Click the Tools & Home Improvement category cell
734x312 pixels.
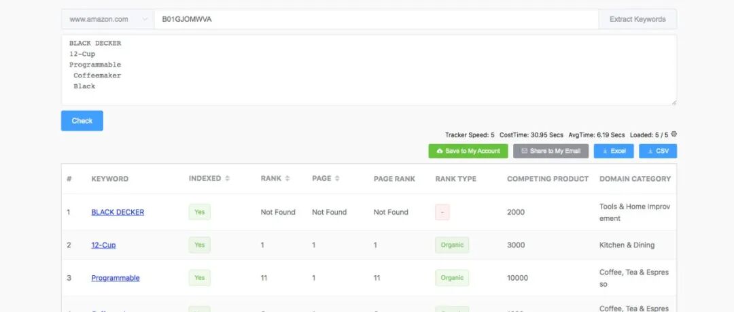click(634, 212)
